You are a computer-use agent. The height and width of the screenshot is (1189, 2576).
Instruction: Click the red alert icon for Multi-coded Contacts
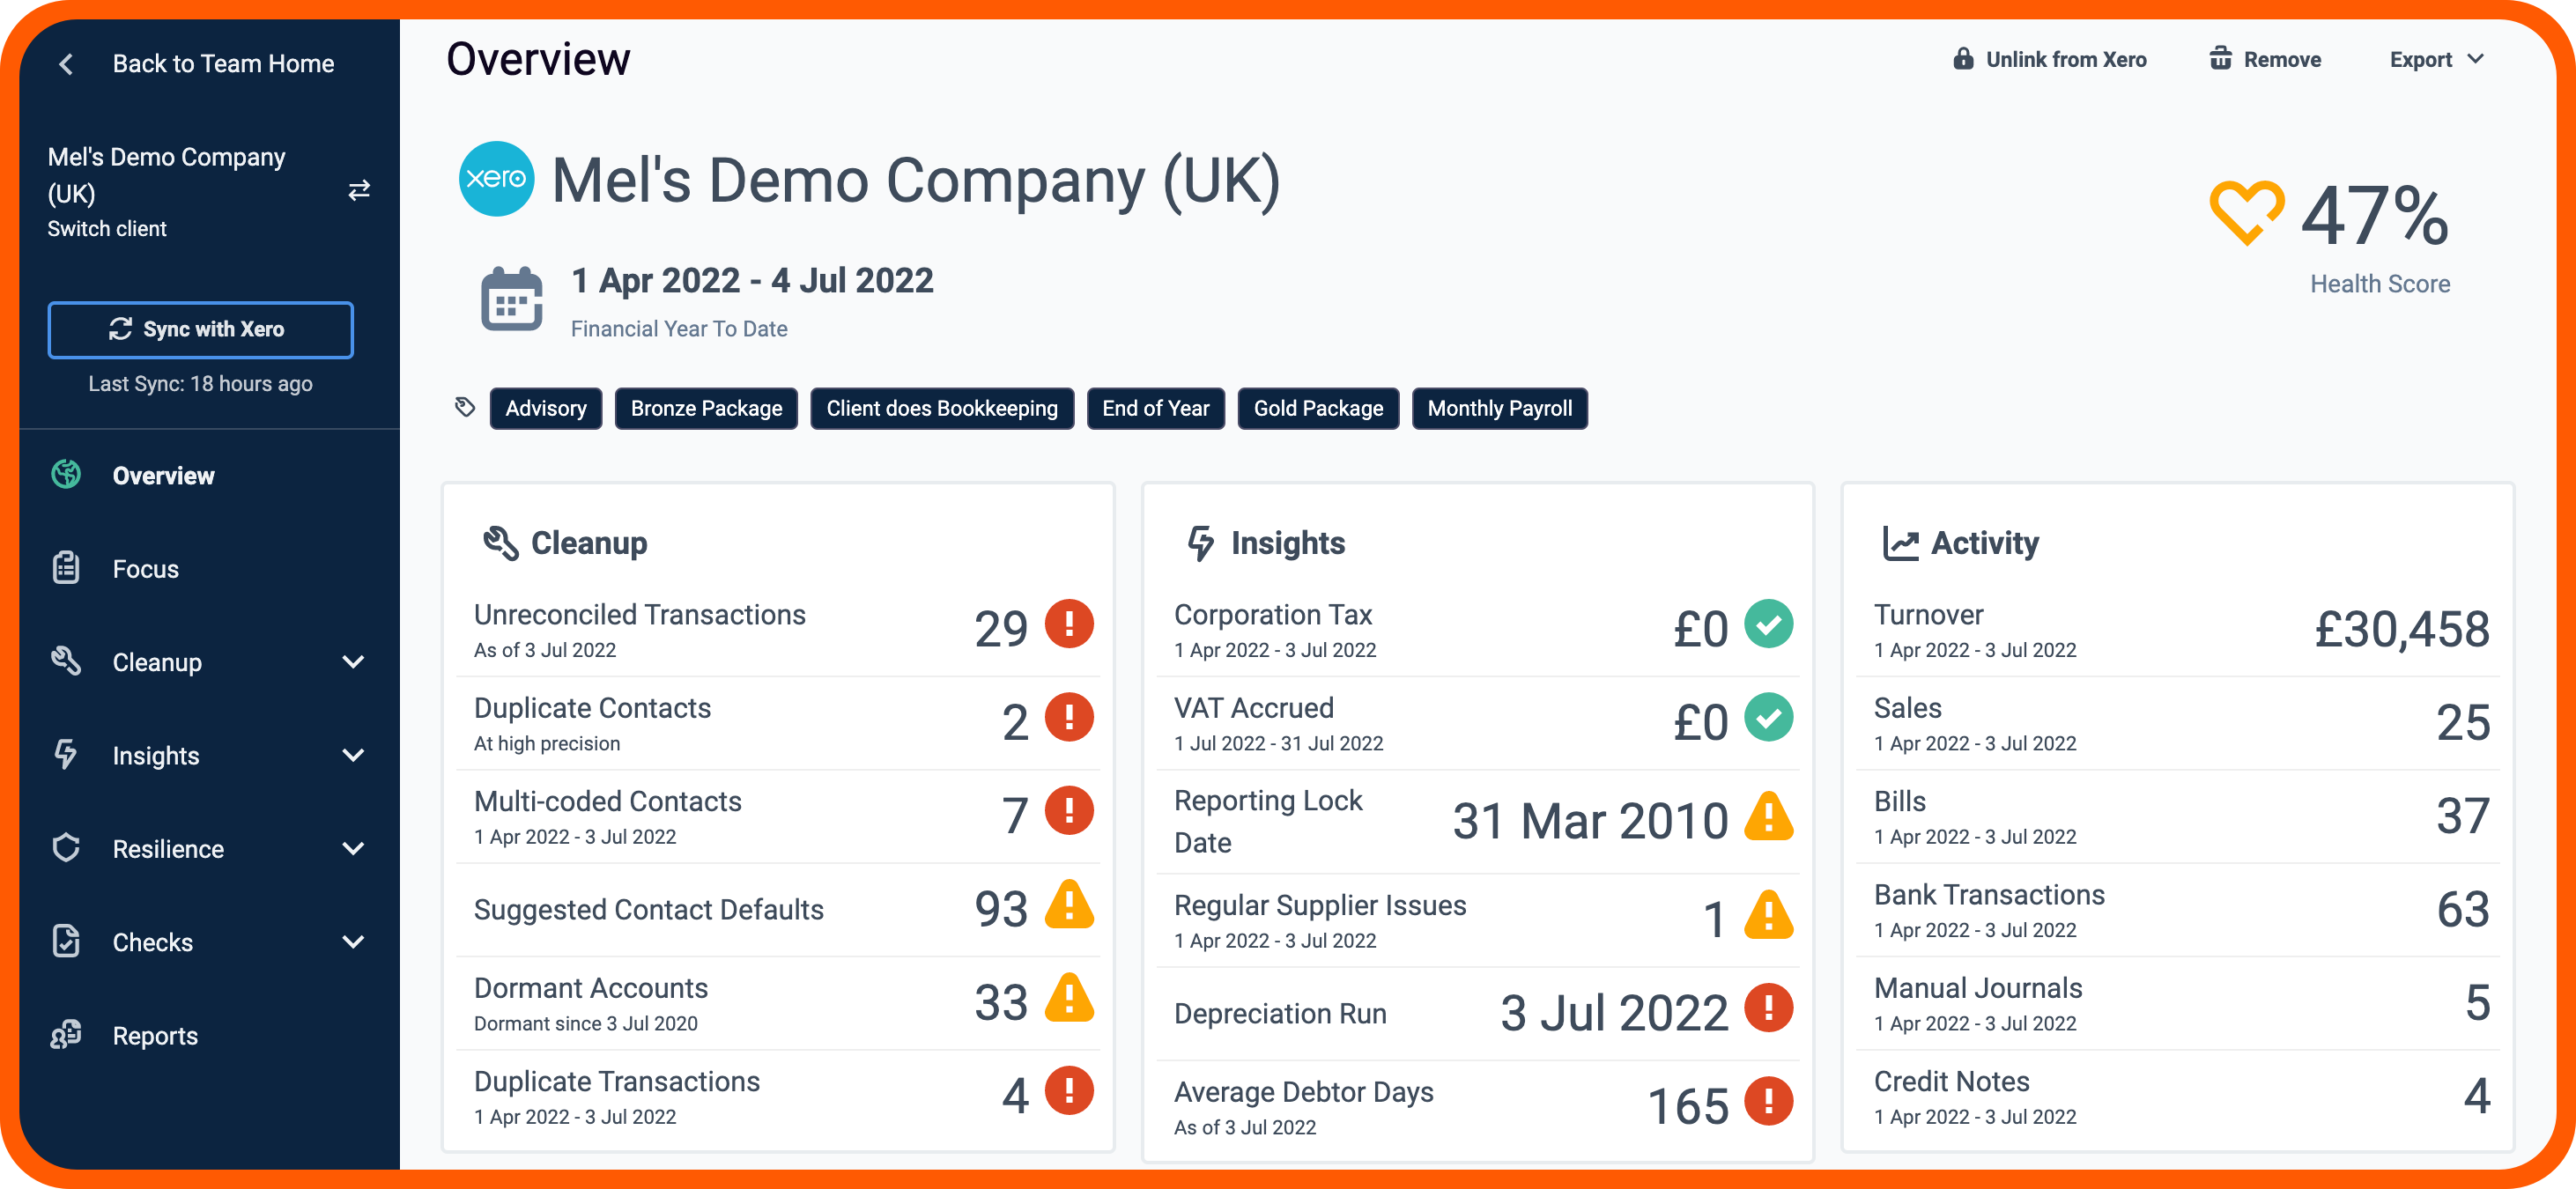click(1069, 810)
